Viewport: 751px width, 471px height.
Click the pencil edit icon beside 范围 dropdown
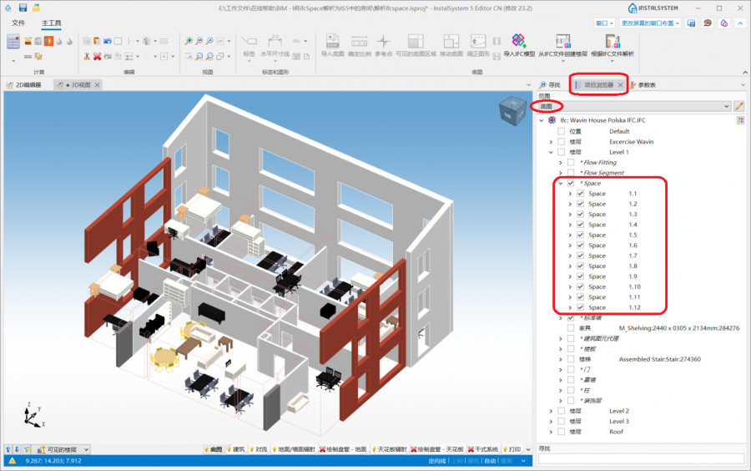[738, 106]
